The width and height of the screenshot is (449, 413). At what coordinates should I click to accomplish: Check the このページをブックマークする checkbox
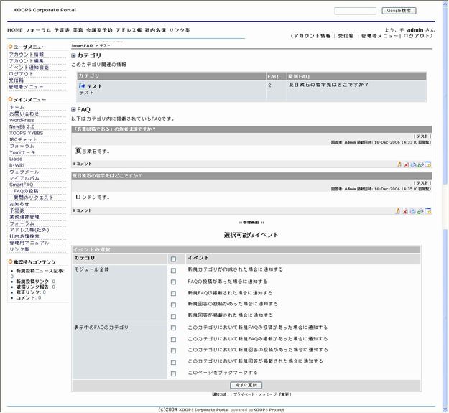(x=173, y=373)
